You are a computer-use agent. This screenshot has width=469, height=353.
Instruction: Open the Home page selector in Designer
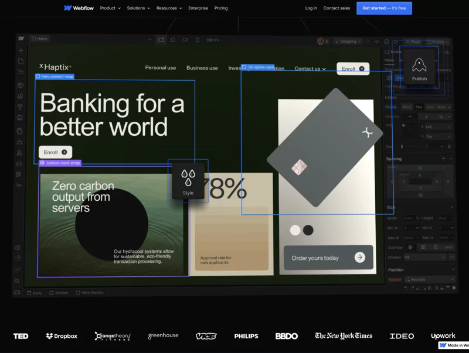[40, 39]
